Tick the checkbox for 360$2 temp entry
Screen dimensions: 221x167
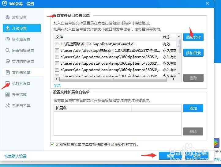[57, 63]
